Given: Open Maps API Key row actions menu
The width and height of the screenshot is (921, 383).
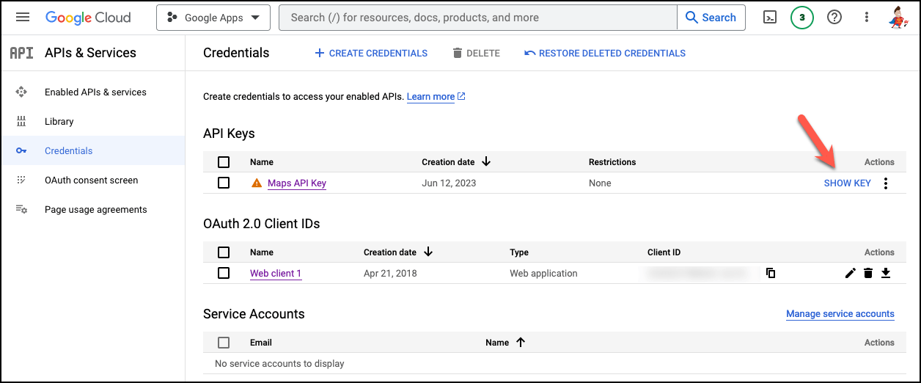Looking at the screenshot, I should tap(886, 183).
